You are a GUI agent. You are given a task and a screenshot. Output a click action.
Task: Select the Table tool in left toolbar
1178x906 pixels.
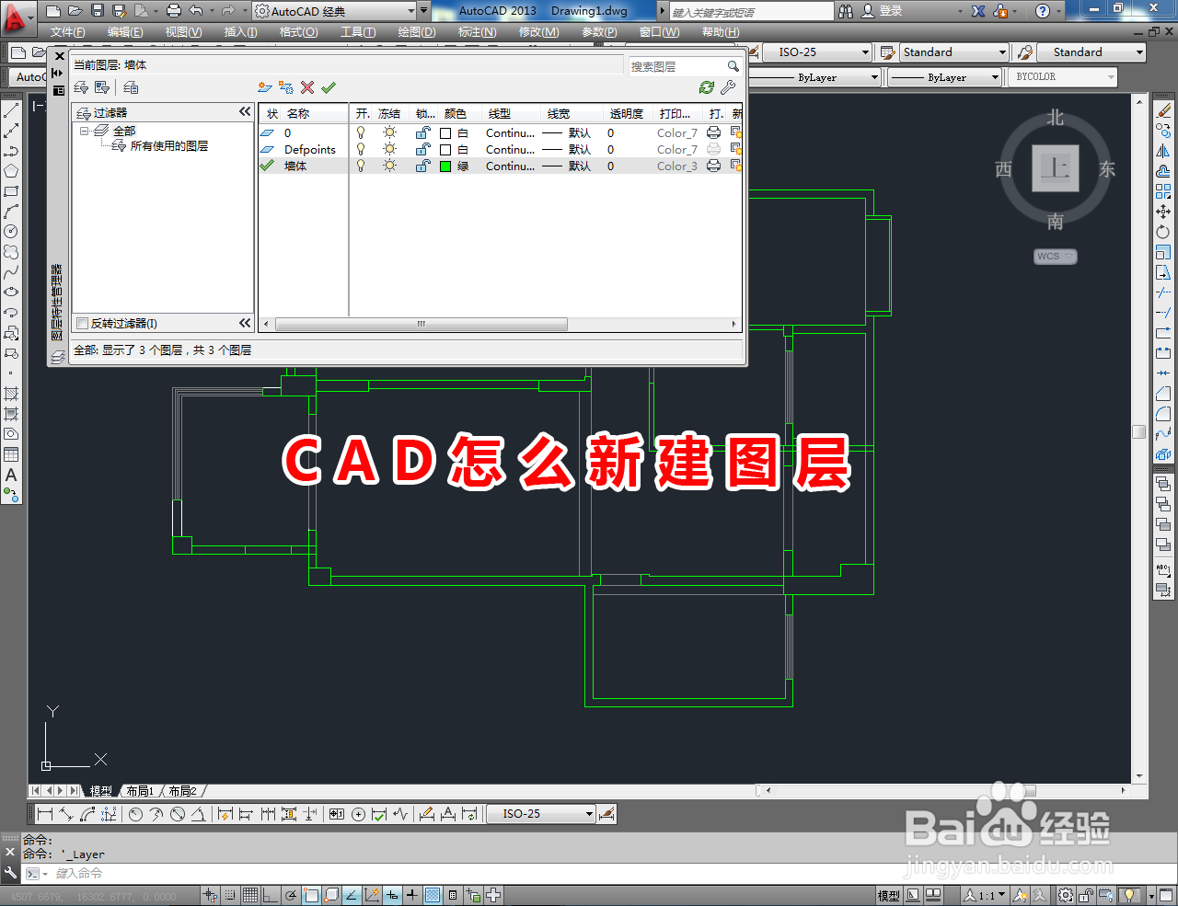pos(11,454)
